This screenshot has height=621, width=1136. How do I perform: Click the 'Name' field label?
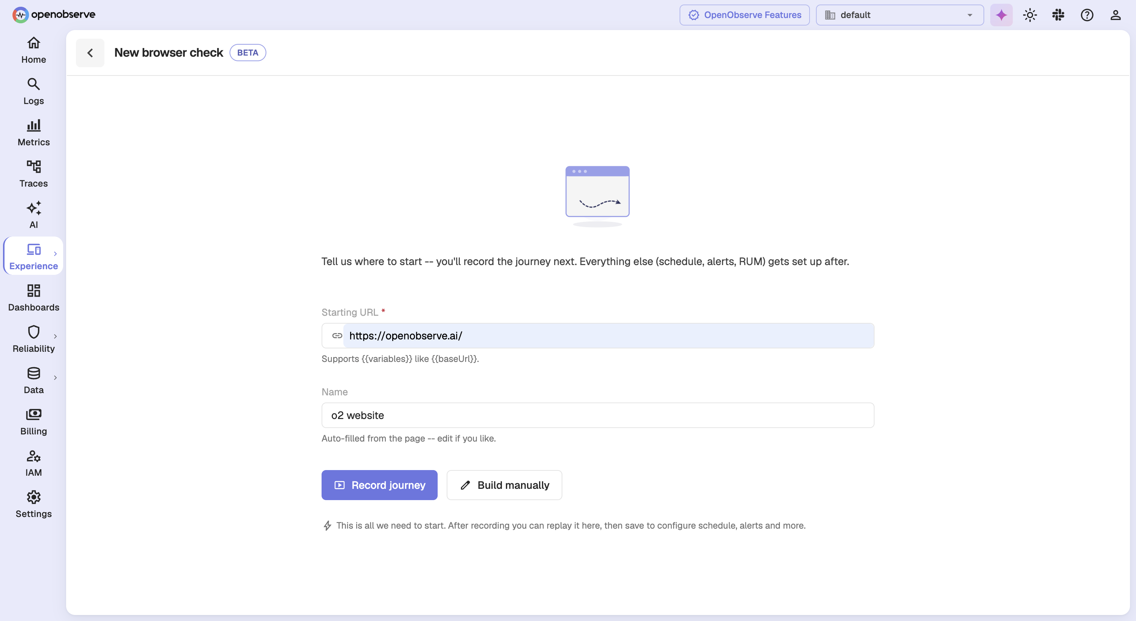(334, 392)
